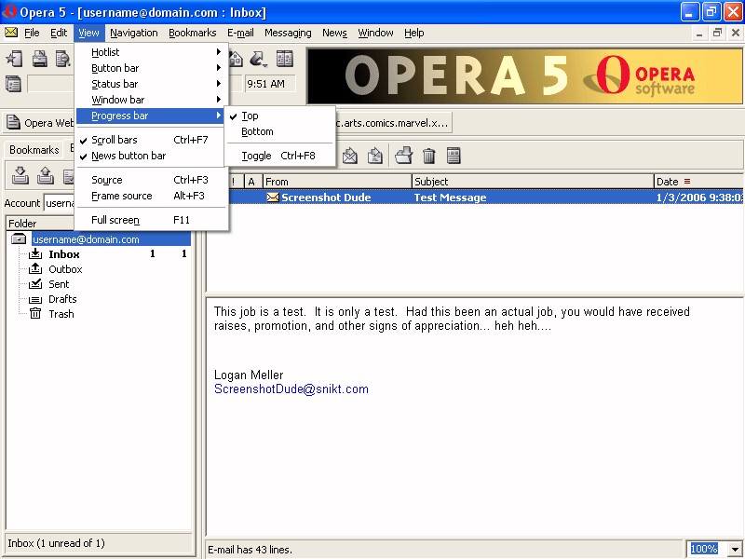
Task: Open the Outbox folder
Action: (x=65, y=269)
